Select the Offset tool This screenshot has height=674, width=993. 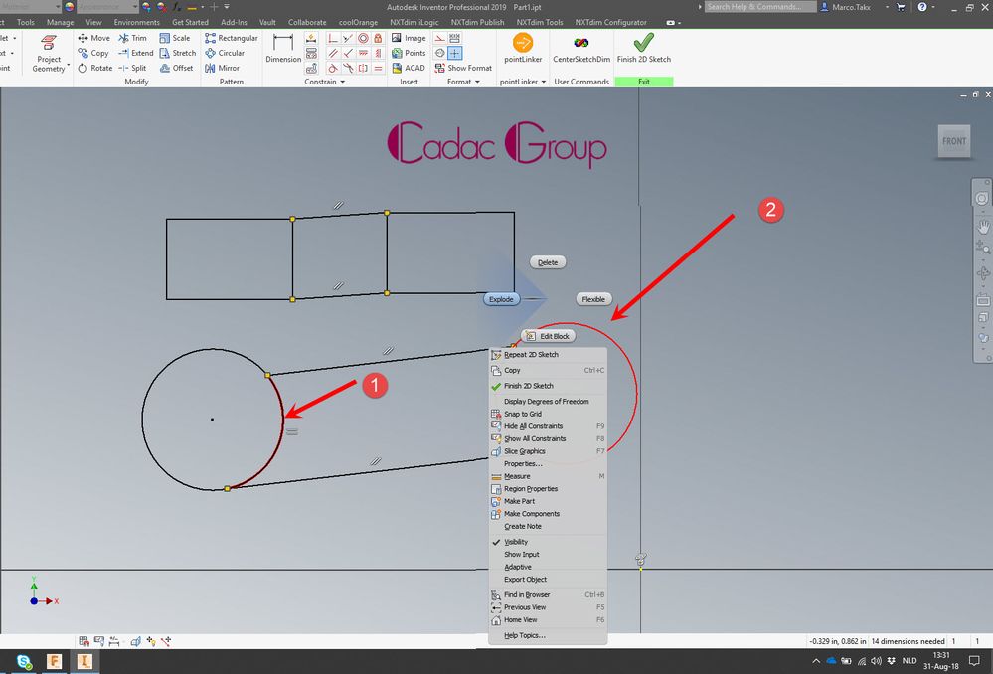coord(177,68)
